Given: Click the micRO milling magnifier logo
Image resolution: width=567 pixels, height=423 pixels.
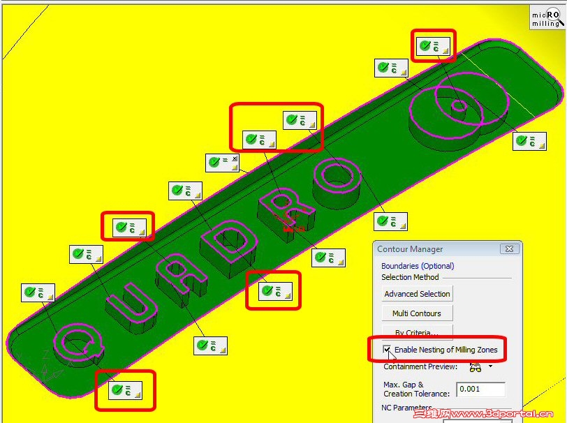Looking at the screenshot, I should (547, 17).
